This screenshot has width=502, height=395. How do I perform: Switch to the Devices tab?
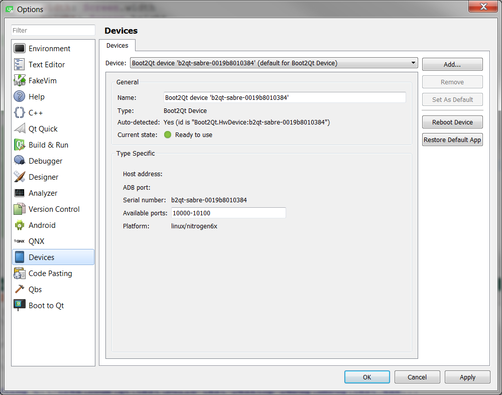coord(117,46)
